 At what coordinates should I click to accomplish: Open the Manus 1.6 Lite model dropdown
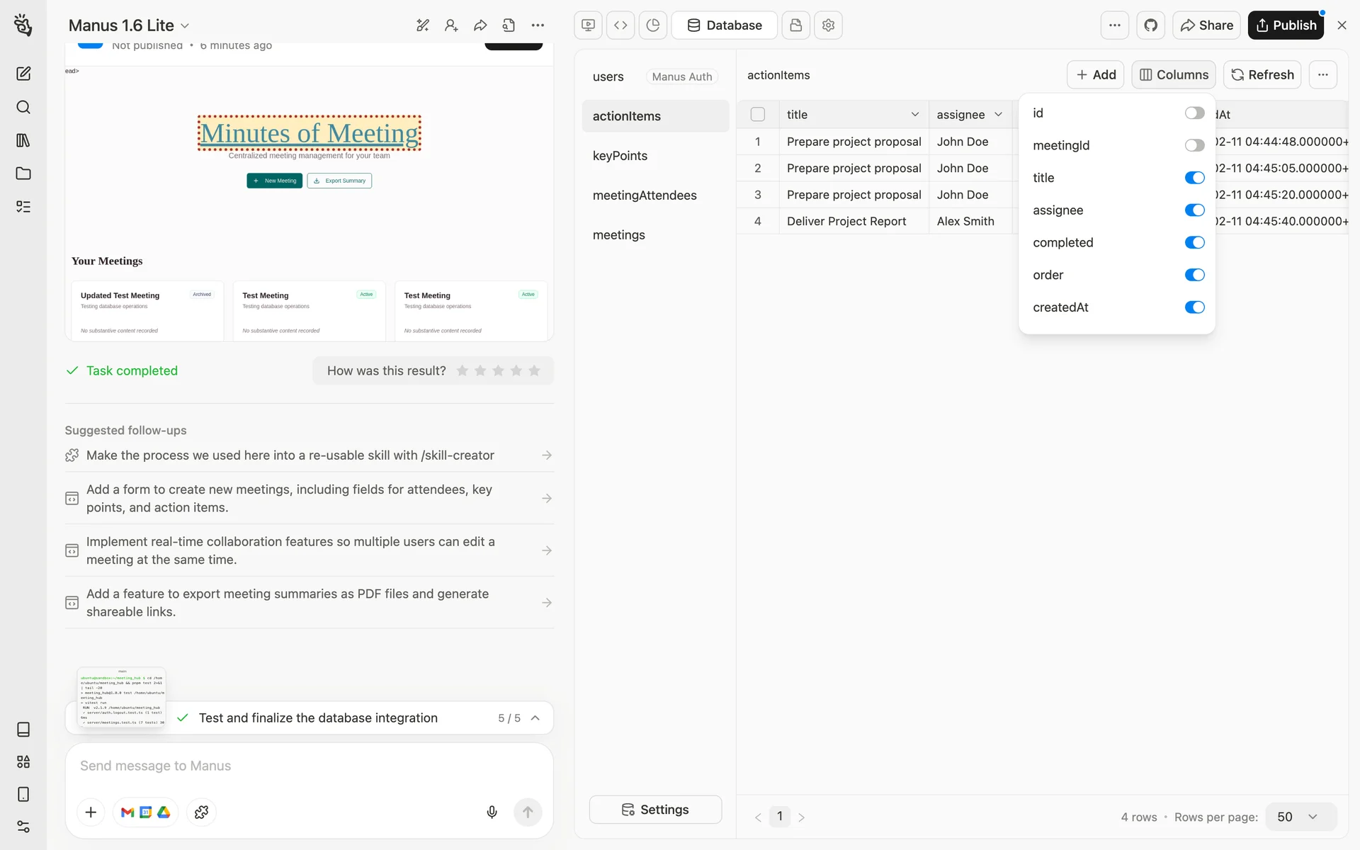click(x=129, y=25)
